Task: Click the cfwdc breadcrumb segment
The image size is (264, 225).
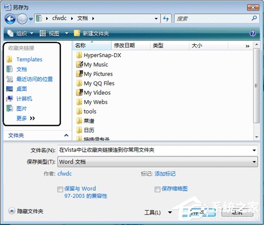Action: (x=59, y=18)
